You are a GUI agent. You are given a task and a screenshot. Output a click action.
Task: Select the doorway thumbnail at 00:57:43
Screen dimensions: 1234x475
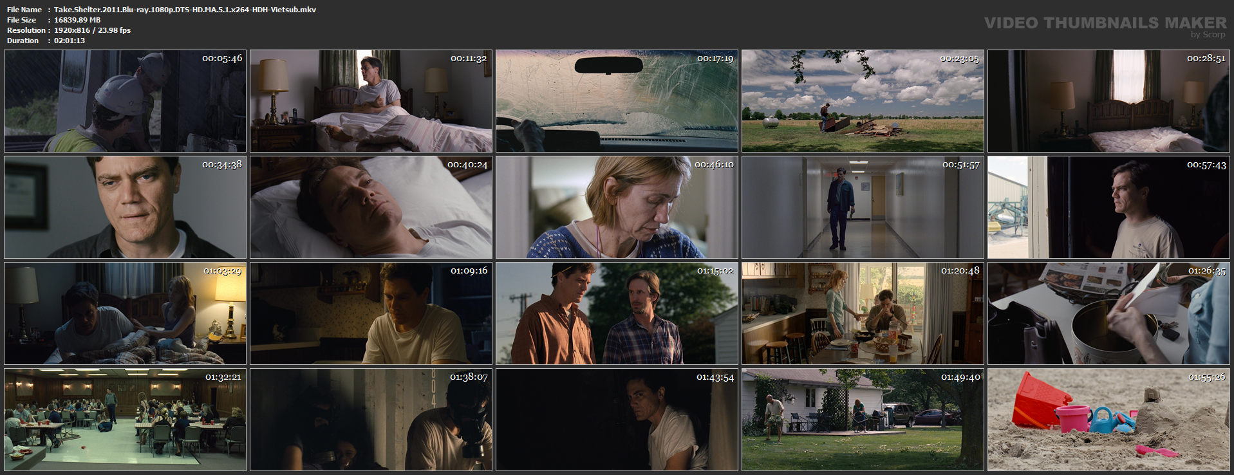pyautogui.click(x=1109, y=207)
